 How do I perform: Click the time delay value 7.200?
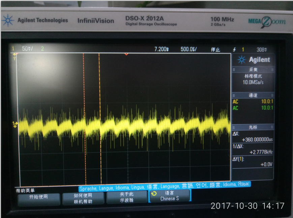(162, 49)
